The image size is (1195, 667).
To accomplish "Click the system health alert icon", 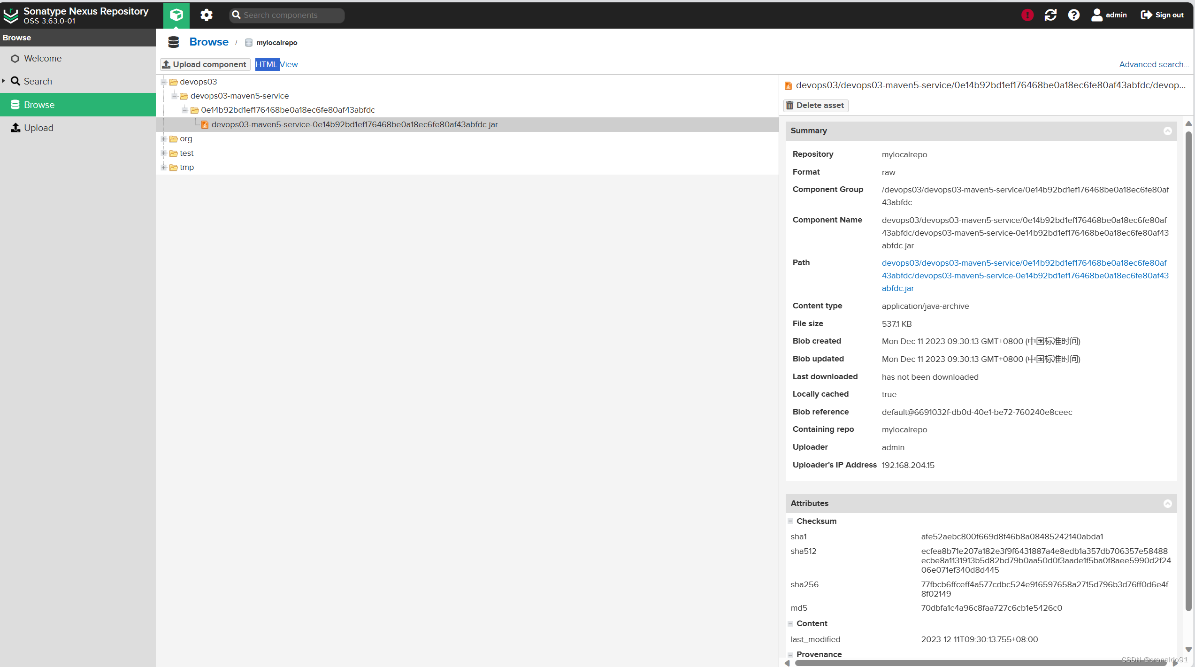I will (x=1027, y=15).
